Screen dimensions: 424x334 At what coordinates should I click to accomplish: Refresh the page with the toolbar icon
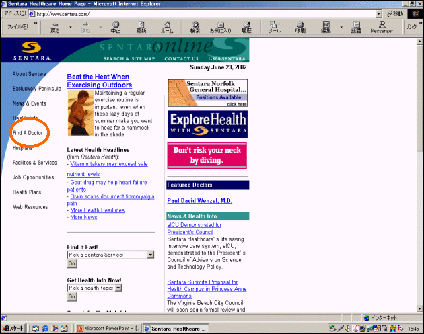click(x=141, y=26)
